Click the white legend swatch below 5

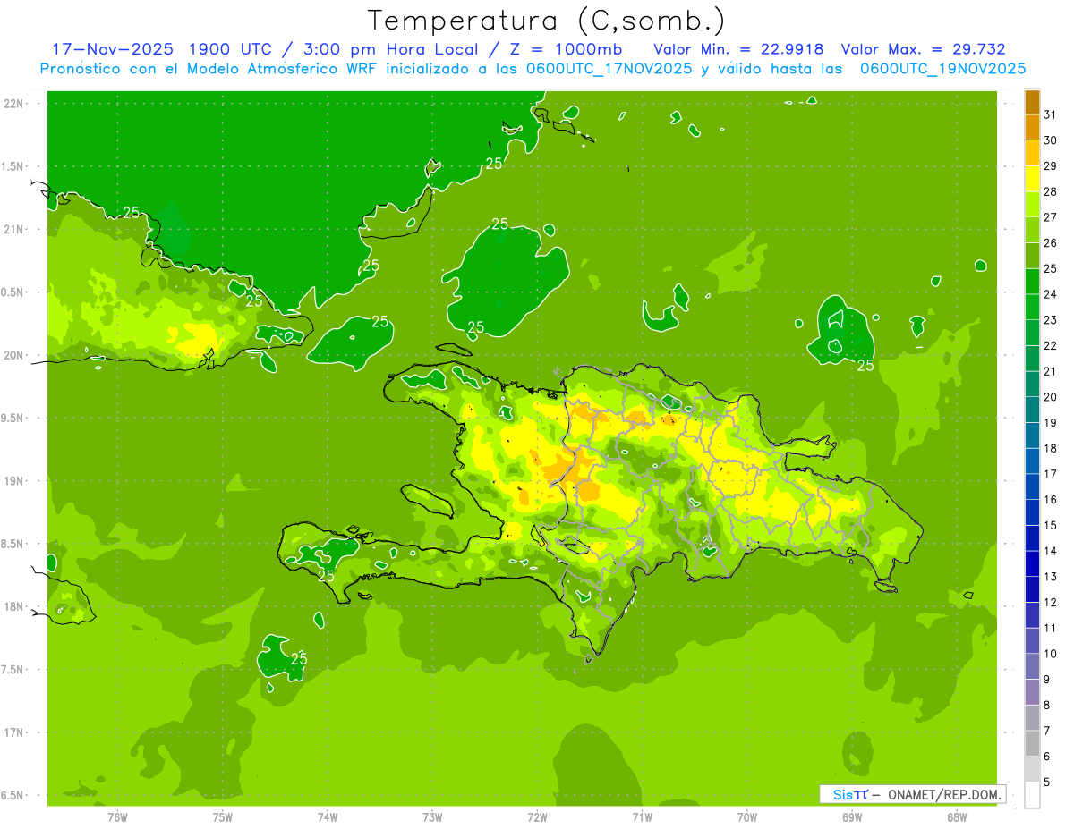pos(1032,795)
